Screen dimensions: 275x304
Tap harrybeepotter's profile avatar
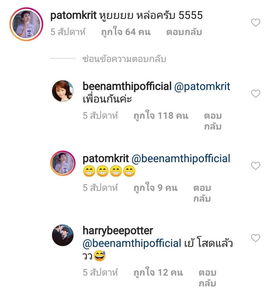63,235
